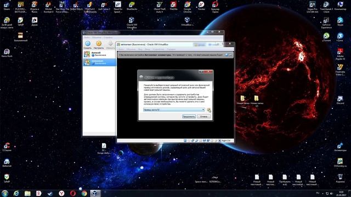Open Oracle VM VirtualBox desktop shortcut
The image size is (351, 197).
coord(132,22)
